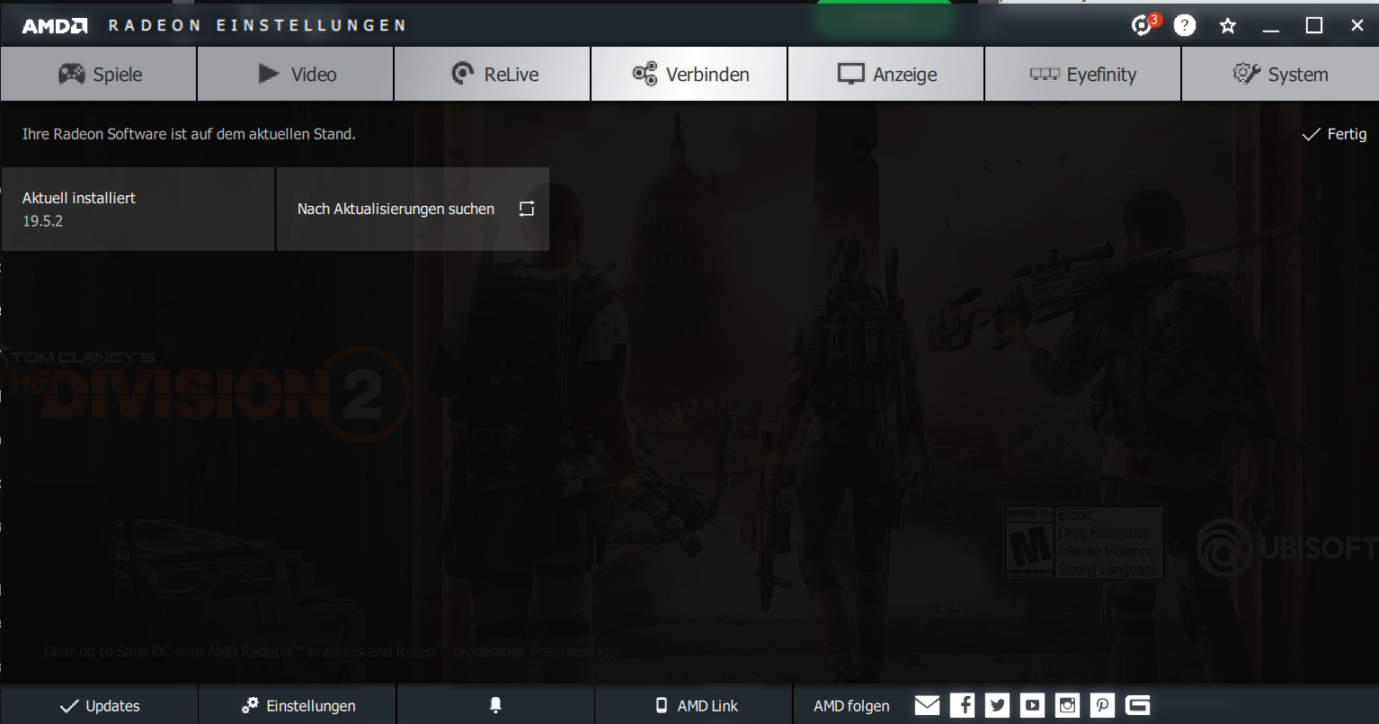Screen dimensions: 1379x724
Task: Maximize the Radeon Einstellungen window
Action: pyautogui.click(x=1314, y=25)
